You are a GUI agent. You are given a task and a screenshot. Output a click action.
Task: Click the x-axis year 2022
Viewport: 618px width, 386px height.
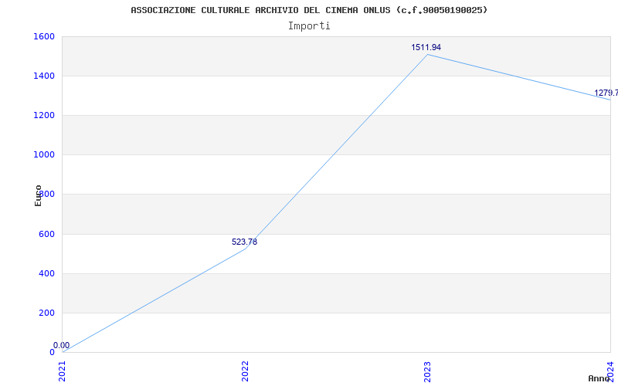245,371
